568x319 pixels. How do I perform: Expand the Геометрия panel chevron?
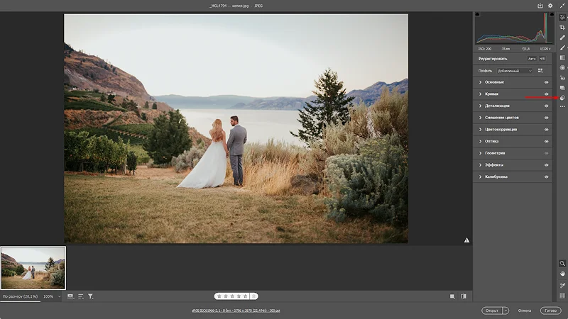[x=481, y=153]
